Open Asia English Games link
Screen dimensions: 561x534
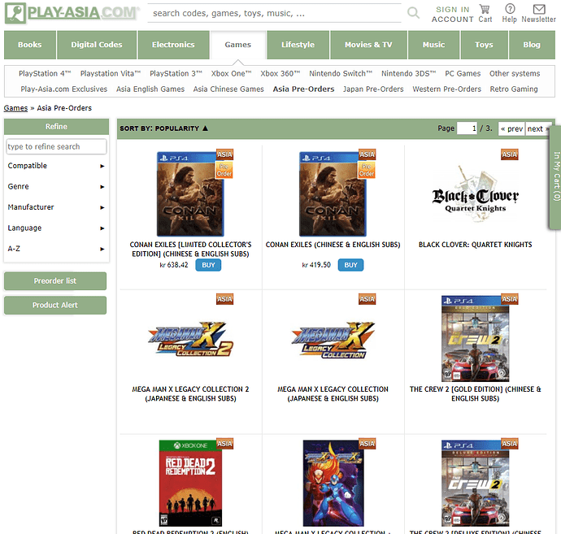pos(150,89)
